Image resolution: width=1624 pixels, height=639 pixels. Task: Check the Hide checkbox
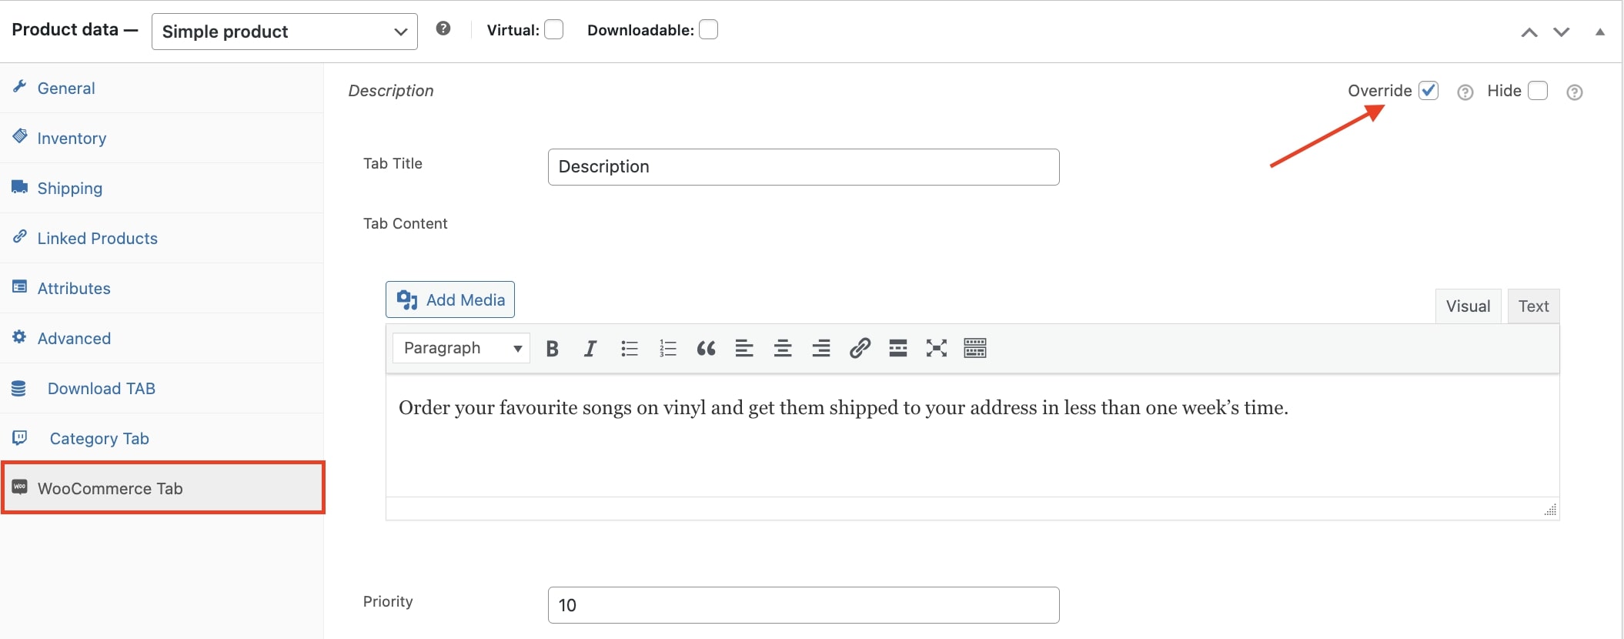click(x=1537, y=91)
